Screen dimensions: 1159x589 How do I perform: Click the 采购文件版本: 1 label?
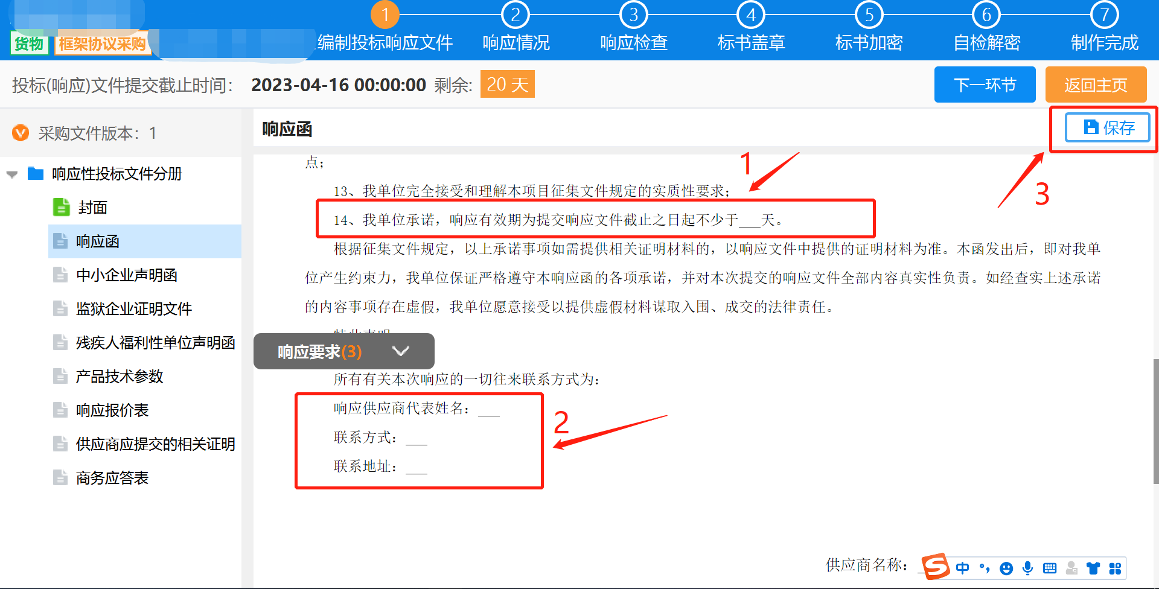97,133
